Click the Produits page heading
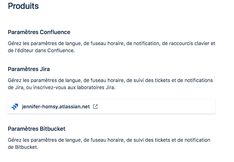Viewport: 234px width, 162px height. 23,6
